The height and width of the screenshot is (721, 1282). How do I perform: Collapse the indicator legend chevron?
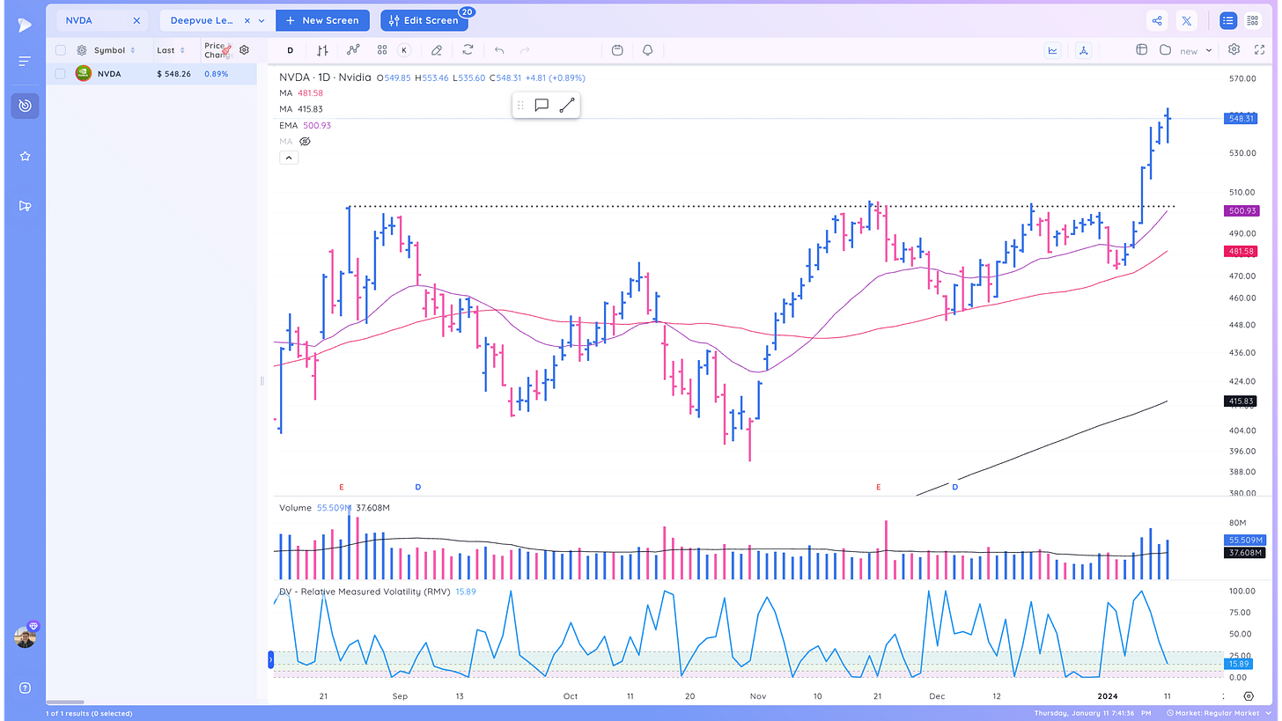[289, 158]
